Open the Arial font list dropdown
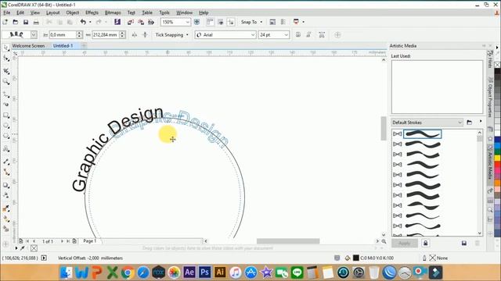501x281 pixels. click(253, 34)
